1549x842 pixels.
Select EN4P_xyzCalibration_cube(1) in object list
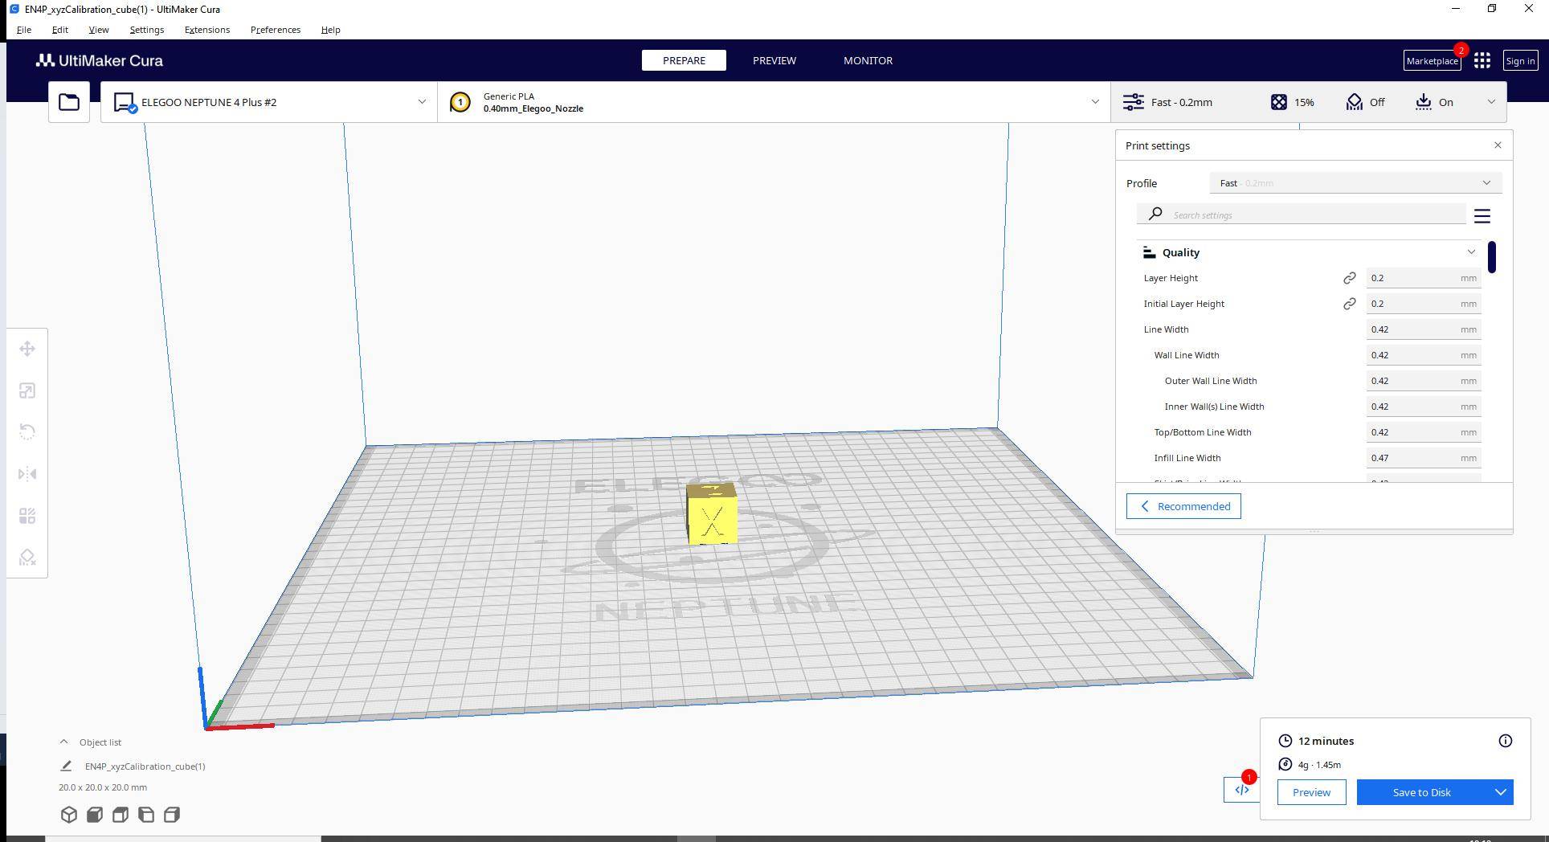coord(145,766)
